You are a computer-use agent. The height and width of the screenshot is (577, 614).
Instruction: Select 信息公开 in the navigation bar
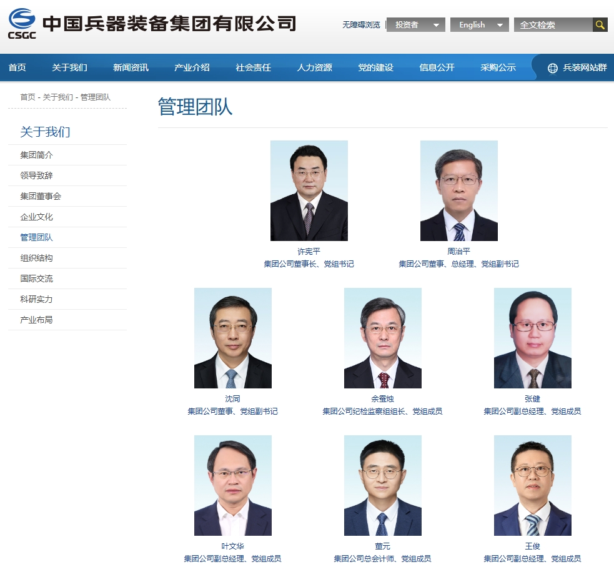(x=437, y=67)
